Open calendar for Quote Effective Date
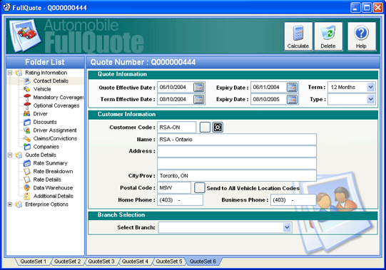 coord(198,88)
